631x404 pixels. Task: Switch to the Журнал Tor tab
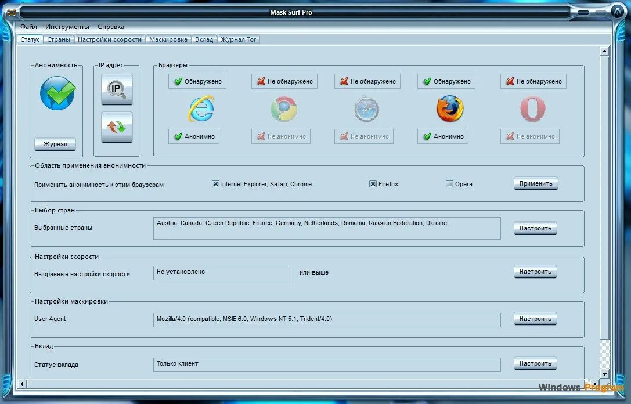point(238,39)
